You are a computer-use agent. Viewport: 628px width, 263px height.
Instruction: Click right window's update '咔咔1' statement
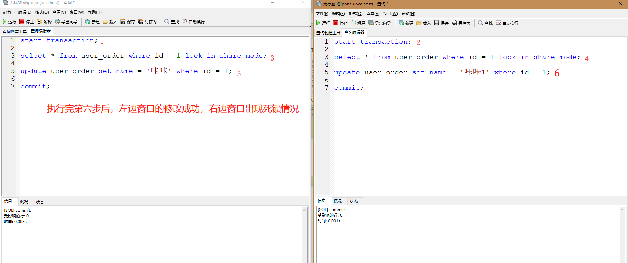(442, 72)
